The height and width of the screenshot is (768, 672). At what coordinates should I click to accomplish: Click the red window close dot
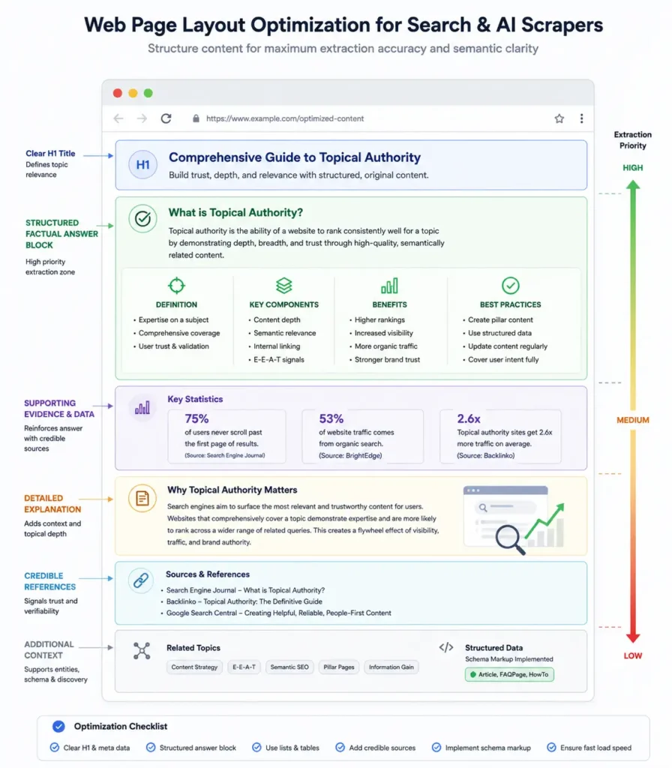coord(118,93)
